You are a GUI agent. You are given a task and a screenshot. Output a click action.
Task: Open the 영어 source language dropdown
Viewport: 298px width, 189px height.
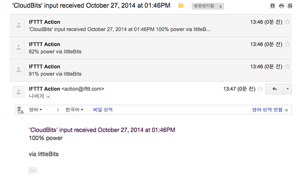click(35, 109)
